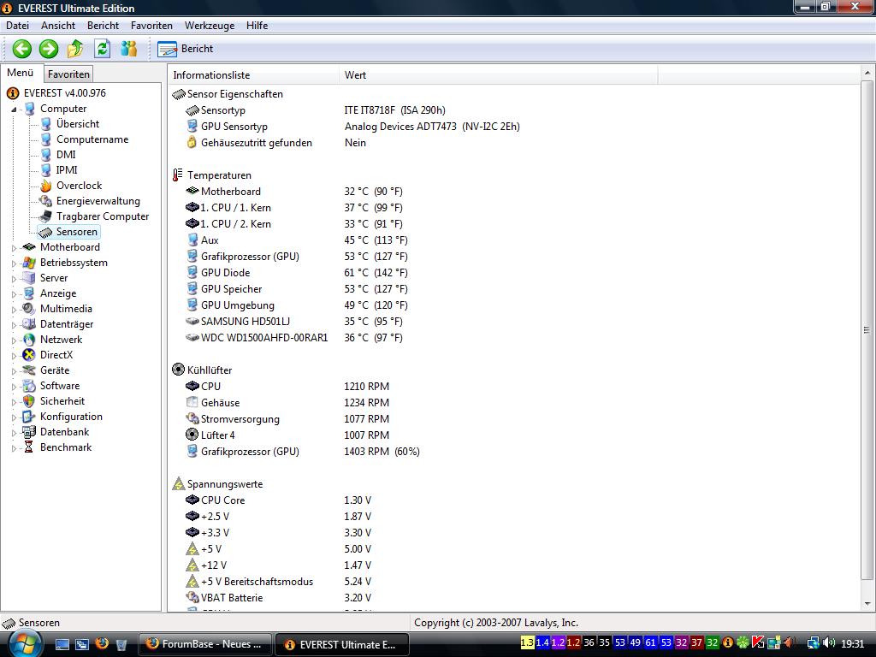Click EVEREST Ultimate taskbar button
Image resolution: width=876 pixels, height=657 pixels.
point(342,645)
